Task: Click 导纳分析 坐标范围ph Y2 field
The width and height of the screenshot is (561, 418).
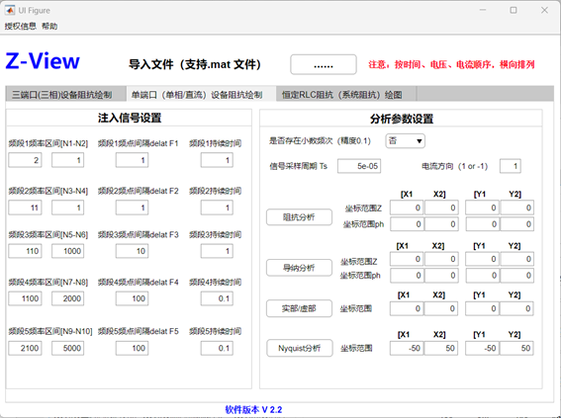Action: point(517,276)
